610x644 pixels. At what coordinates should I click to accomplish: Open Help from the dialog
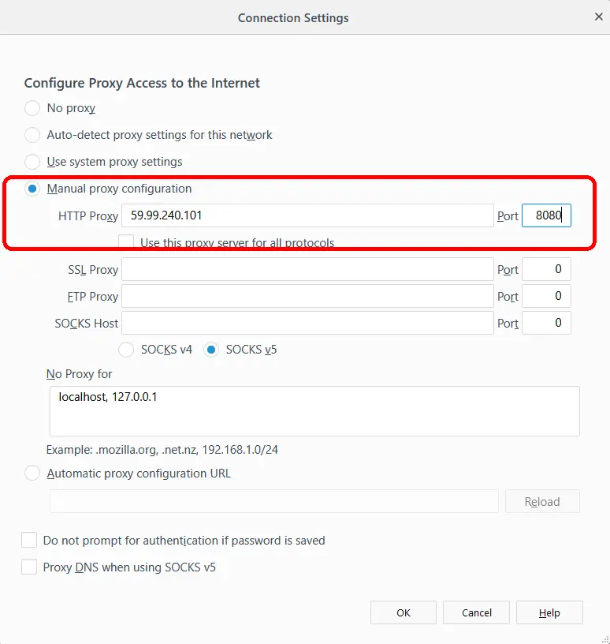[x=549, y=612]
